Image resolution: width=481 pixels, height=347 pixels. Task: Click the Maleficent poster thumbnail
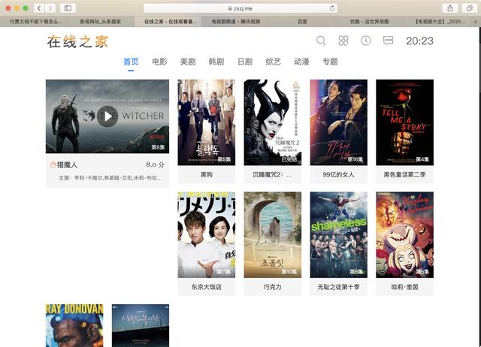coord(273,122)
